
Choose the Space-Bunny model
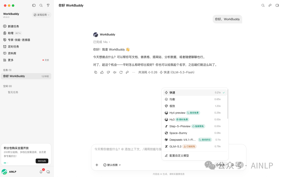click(x=195, y=133)
